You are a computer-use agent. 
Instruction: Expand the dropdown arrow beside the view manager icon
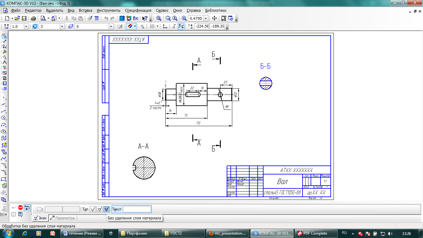tap(60, 18)
